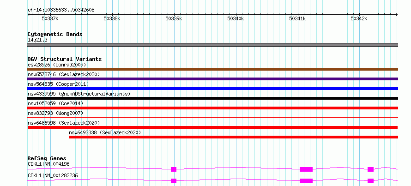
Task: Select the purple nsv6578746 variant bar
Action: tap(212, 79)
